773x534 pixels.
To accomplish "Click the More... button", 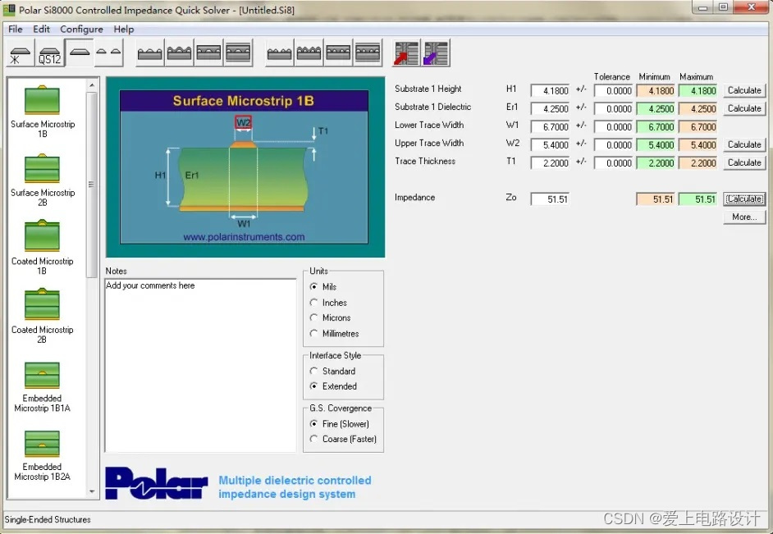I will pos(744,217).
